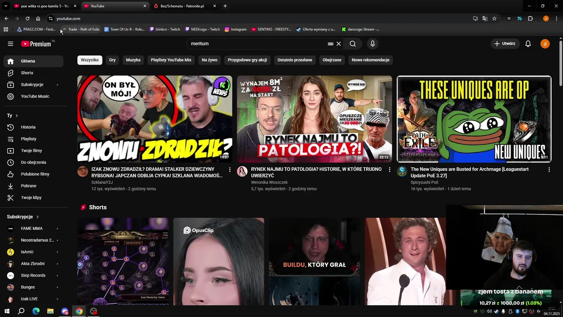Open Playlisty in the sidebar
563x317 pixels.
pos(33,139)
